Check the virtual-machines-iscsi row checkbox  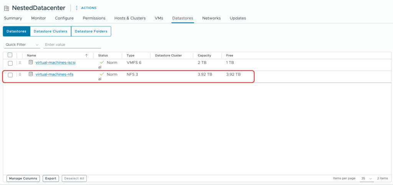point(10,63)
